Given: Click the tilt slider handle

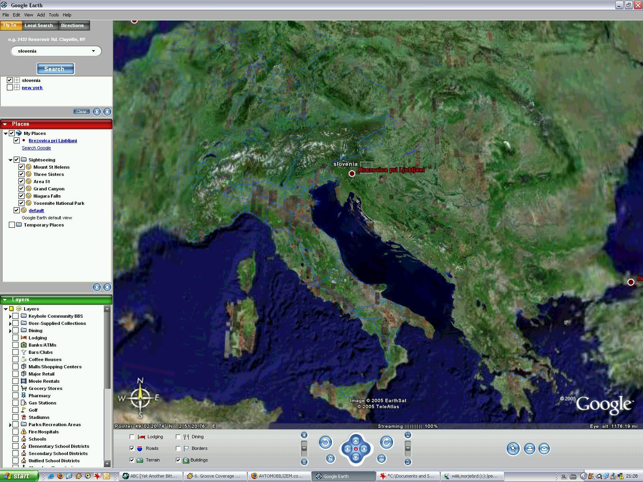Looking at the screenshot, I should click(408, 448).
